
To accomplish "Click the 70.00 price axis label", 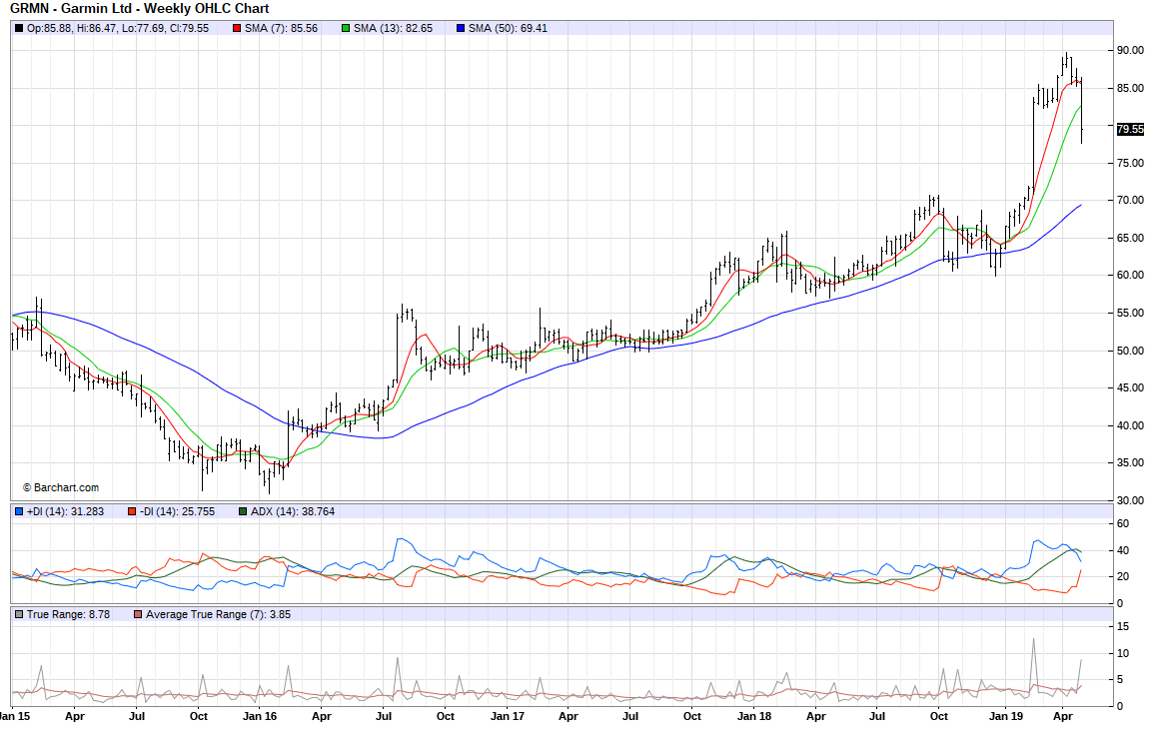I will [x=1131, y=200].
